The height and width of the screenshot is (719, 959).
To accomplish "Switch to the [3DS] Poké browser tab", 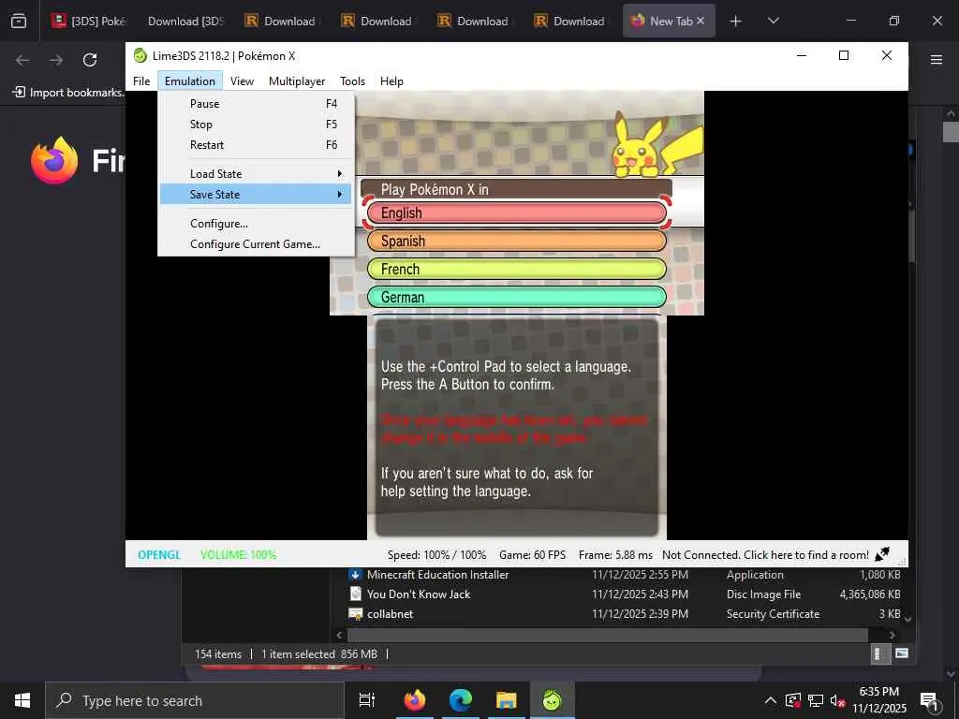I will tap(89, 21).
